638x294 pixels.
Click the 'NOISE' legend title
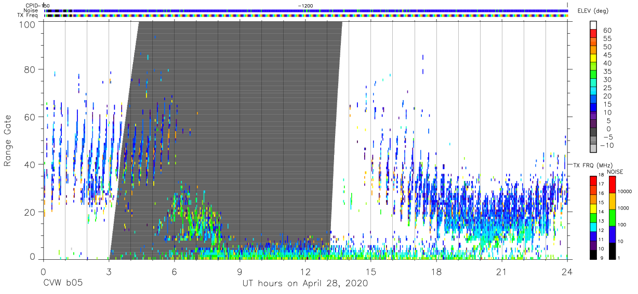point(615,172)
